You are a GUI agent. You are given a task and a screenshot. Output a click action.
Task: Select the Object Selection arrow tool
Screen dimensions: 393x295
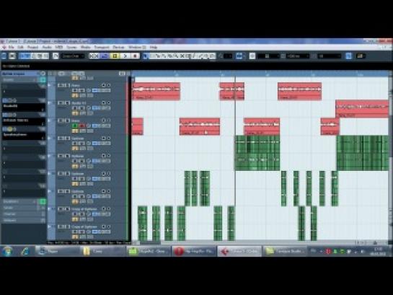146,56
